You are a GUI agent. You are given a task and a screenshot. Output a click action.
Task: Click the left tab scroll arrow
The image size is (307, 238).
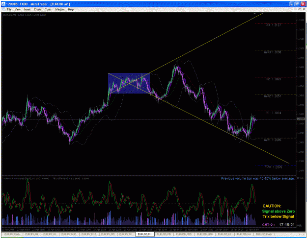(299, 234)
